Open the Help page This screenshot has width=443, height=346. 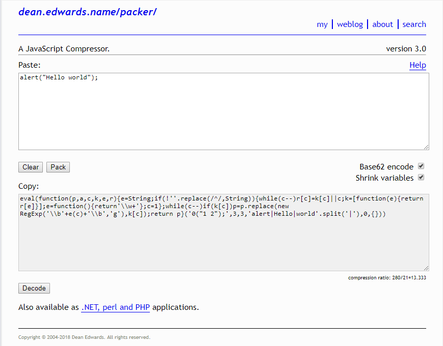click(x=418, y=65)
